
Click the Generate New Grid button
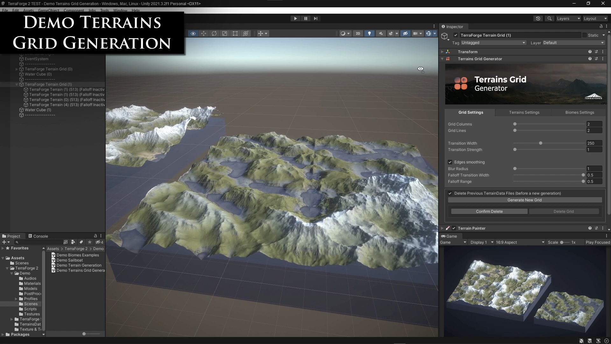click(525, 200)
